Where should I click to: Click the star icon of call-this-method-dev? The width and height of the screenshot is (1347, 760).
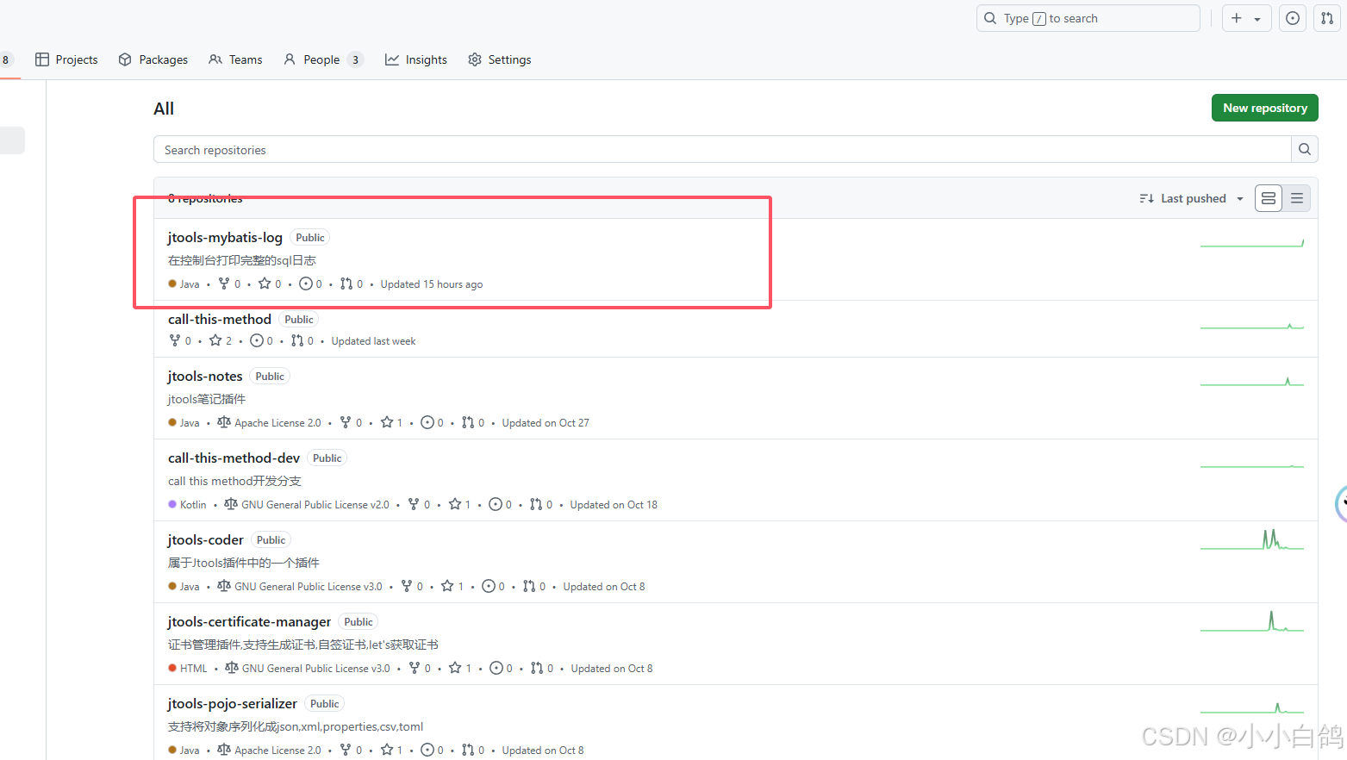click(x=455, y=504)
